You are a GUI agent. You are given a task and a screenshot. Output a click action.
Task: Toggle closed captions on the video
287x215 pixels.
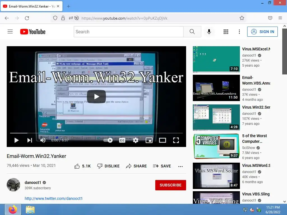(122, 140)
